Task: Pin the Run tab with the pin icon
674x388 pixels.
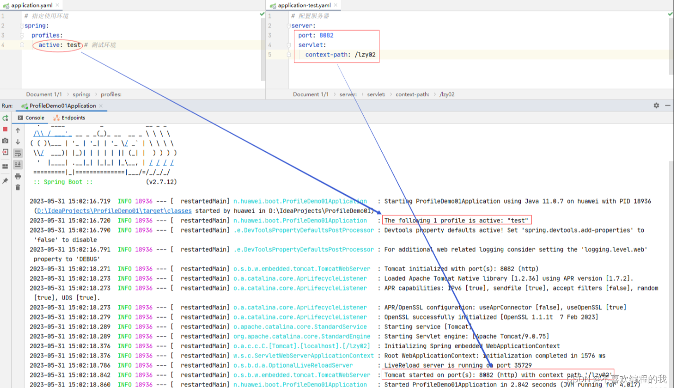Action: tap(5, 181)
